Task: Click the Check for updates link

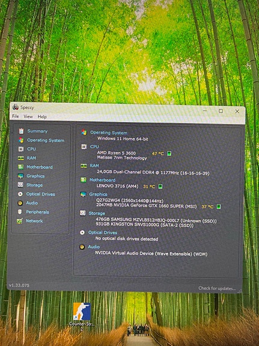Action: click(x=217, y=288)
